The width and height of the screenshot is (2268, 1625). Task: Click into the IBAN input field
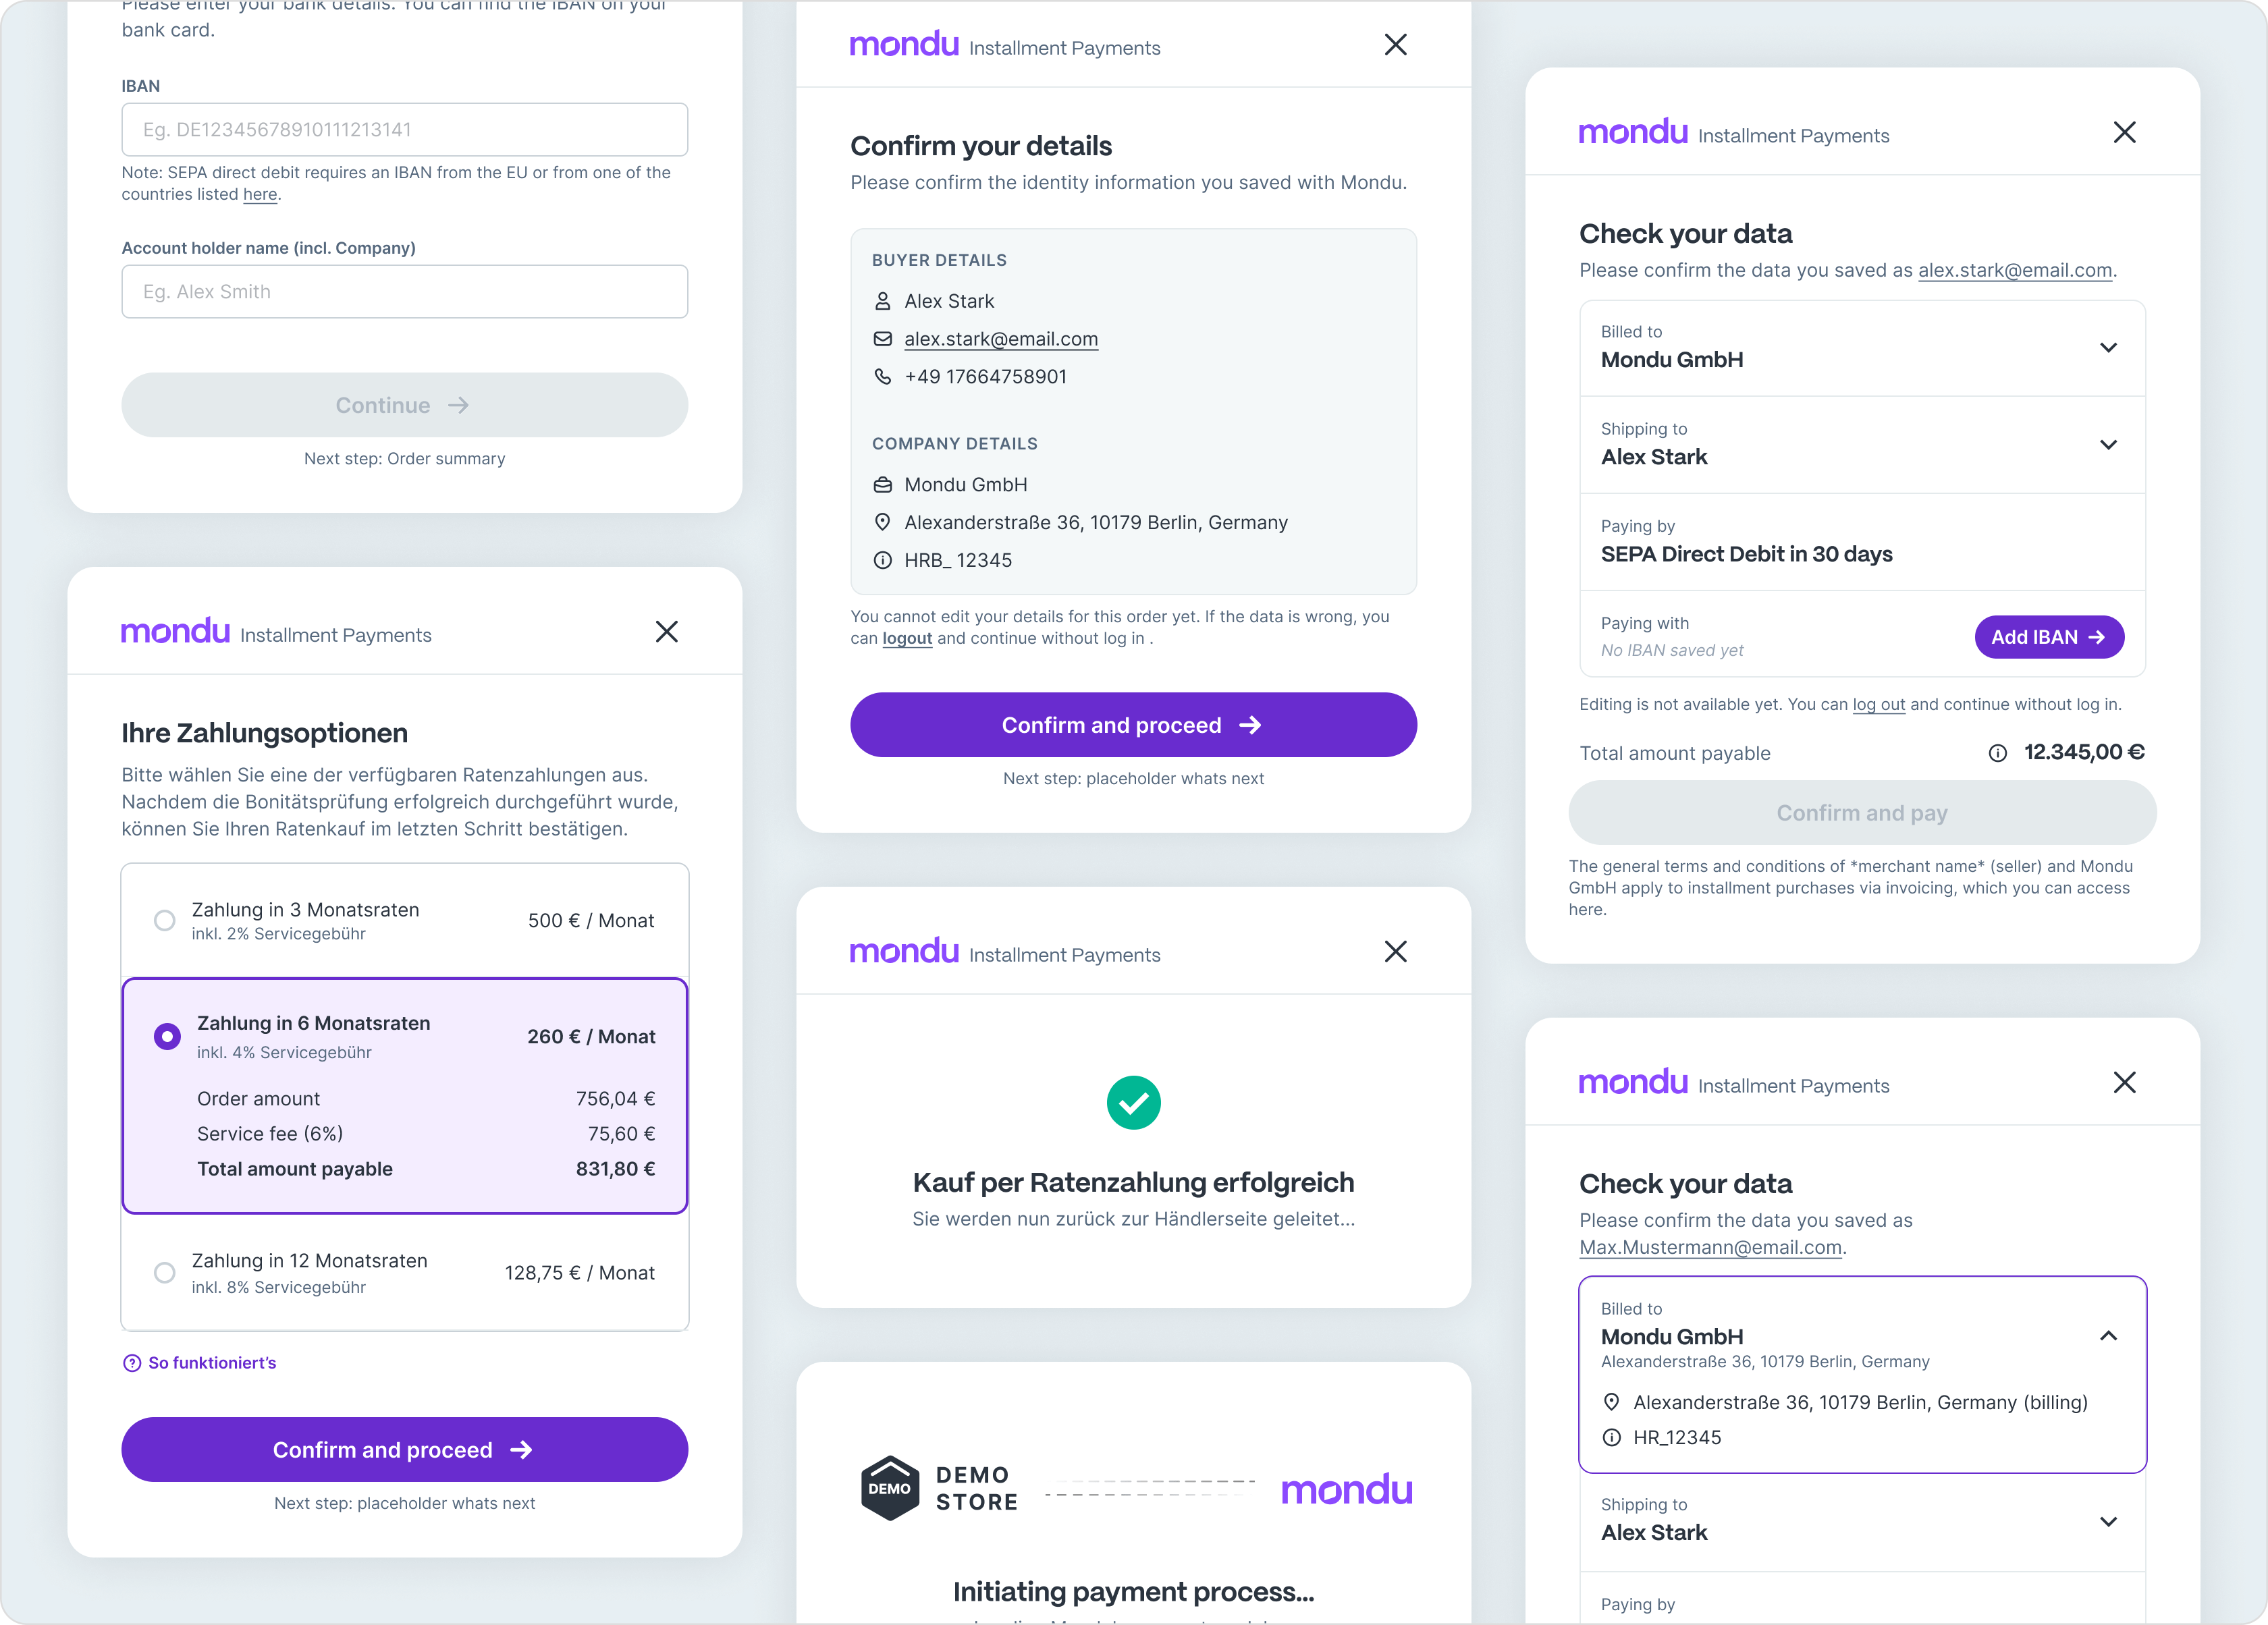[x=404, y=130]
